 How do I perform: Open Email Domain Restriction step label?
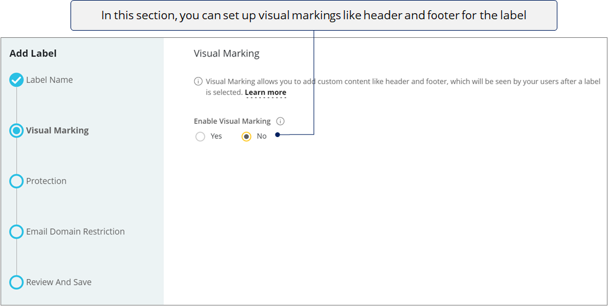[x=75, y=231]
